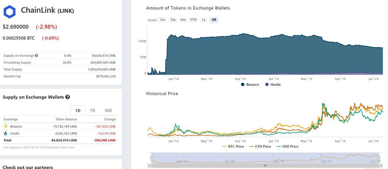Click the Market Cap value $979,843,356

[x=106, y=76]
